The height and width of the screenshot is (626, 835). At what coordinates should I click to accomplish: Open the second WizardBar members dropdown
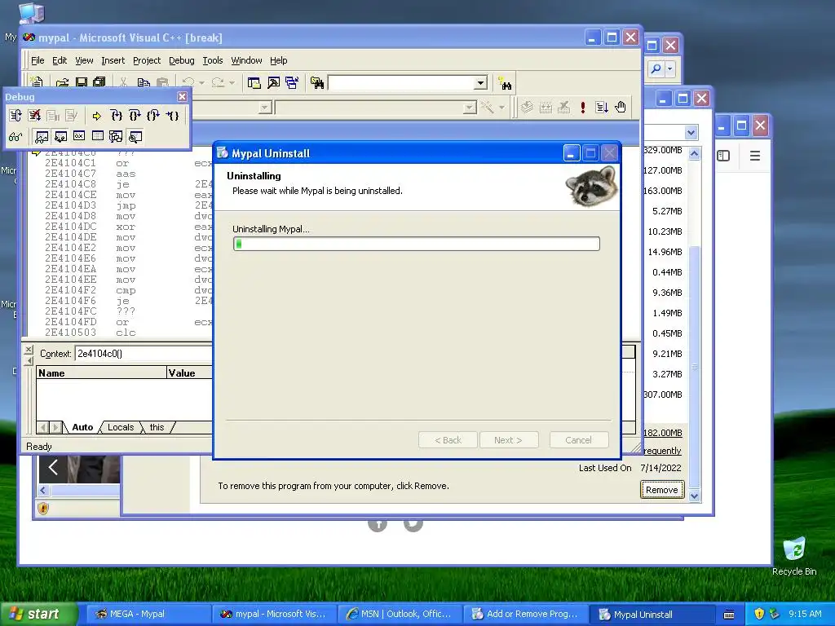(x=469, y=108)
